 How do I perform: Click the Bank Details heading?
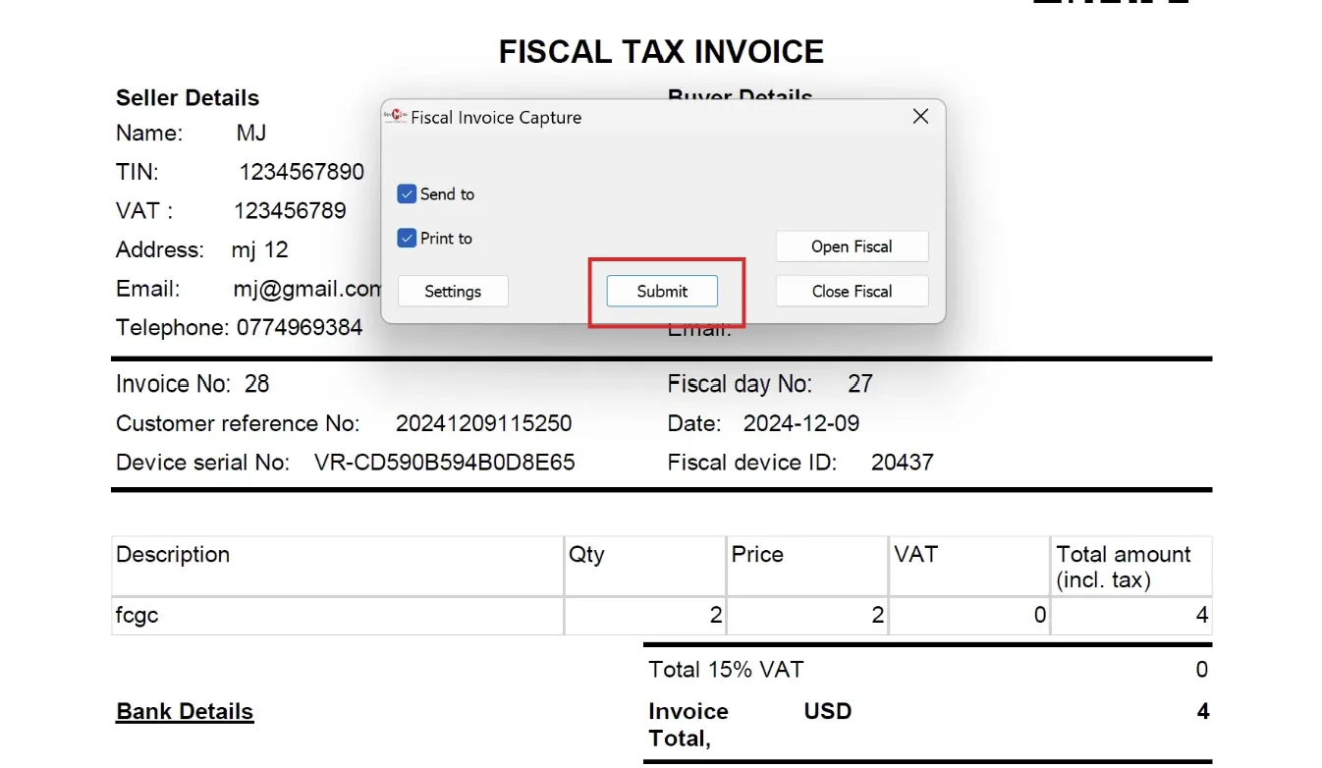185,712
